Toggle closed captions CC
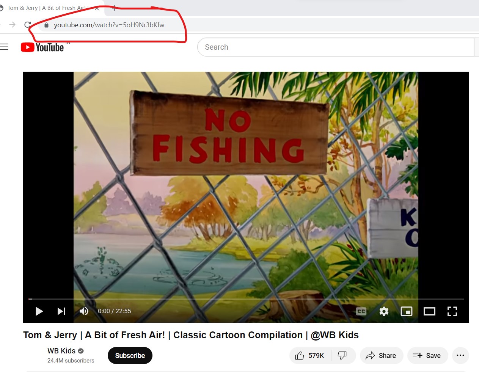The width and height of the screenshot is (479, 372). tap(361, 311)
